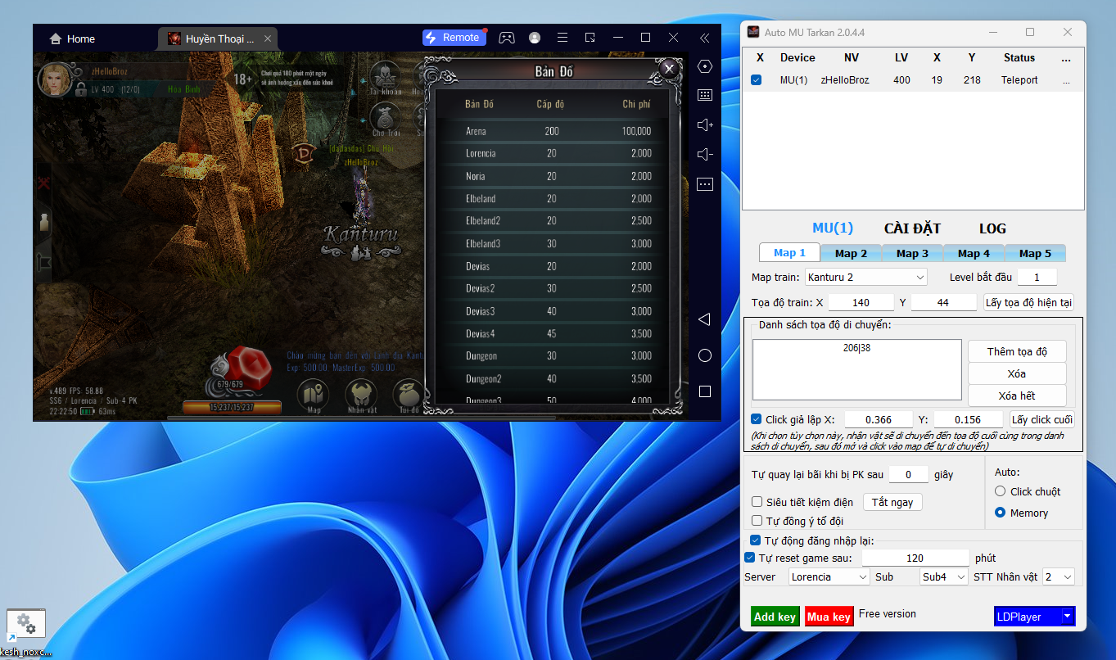Open the emulator keyboard mapping icon
Viewport: 1116px width, 660px height.
click(x=704, y=95)
